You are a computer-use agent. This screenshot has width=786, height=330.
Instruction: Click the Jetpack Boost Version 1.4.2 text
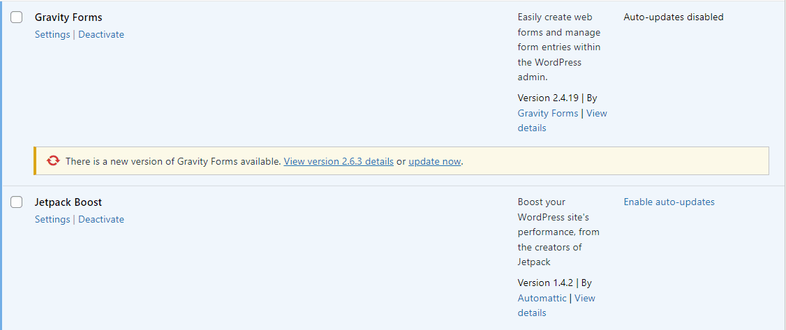pos(545,283)
